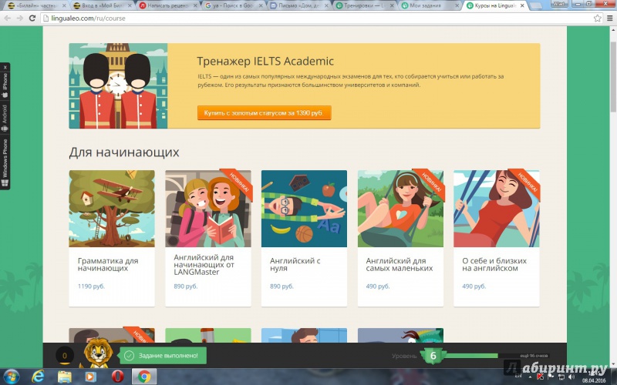The width and height of the screenshot is (617, 385).
Task: Click the О себе и близких на английском title
Action: click(x=494, y=264)
